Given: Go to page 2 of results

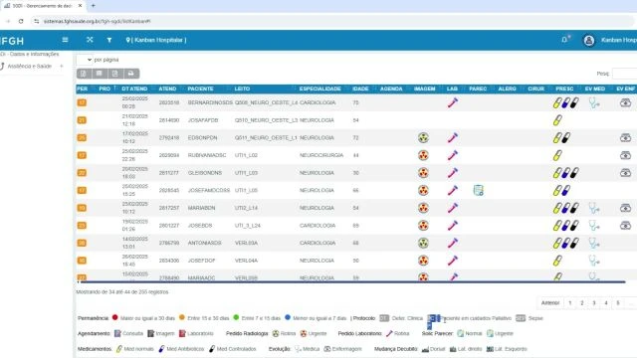Looking at the screenshot, I should 581,302.
